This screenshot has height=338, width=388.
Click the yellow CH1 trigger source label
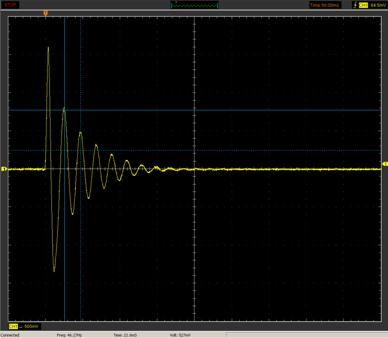363,5
